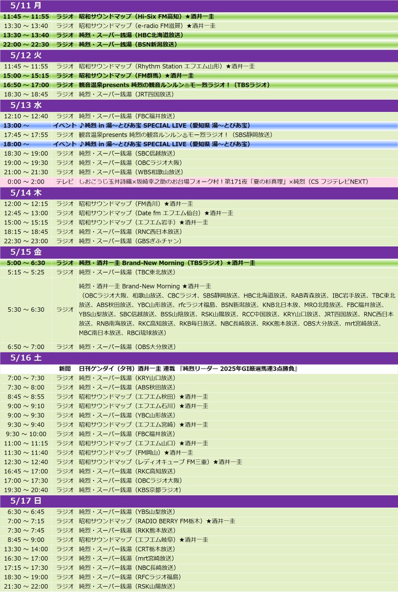Click the 21:00 ~ 21:30 time cell
Image resolution: width=398 pixels, height=592 pixels.
26,172
